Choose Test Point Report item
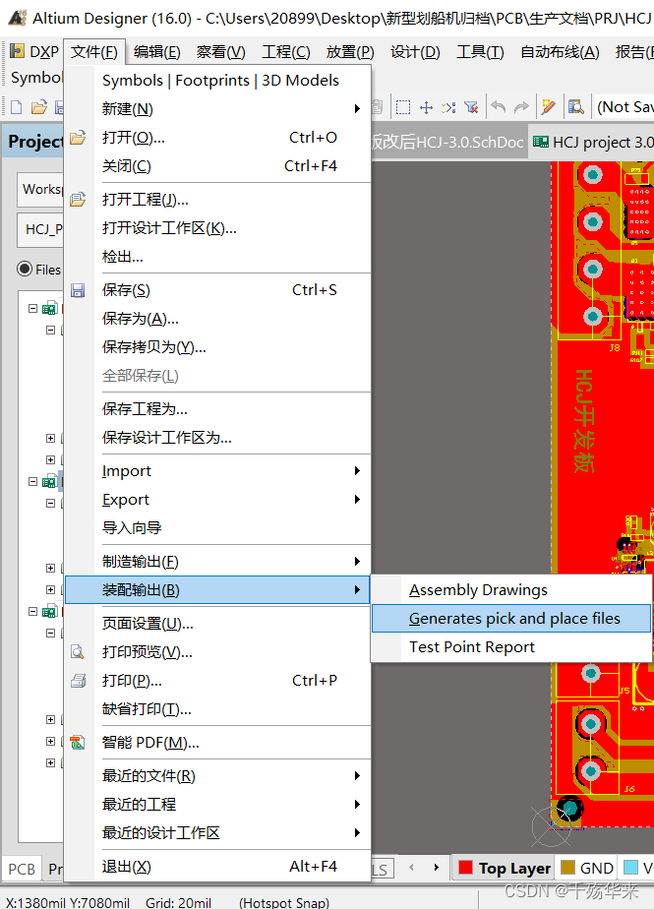This screenshot has width=654, height=909. click(x=511, y=647)
